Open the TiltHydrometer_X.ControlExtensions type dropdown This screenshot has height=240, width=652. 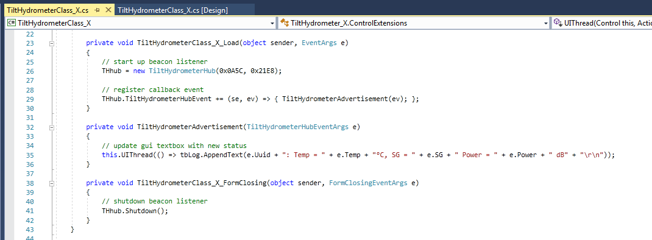[546, 24]
